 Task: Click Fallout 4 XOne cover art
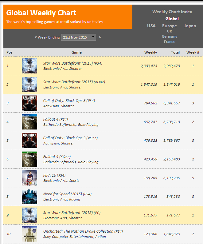[x=29, y=159]
